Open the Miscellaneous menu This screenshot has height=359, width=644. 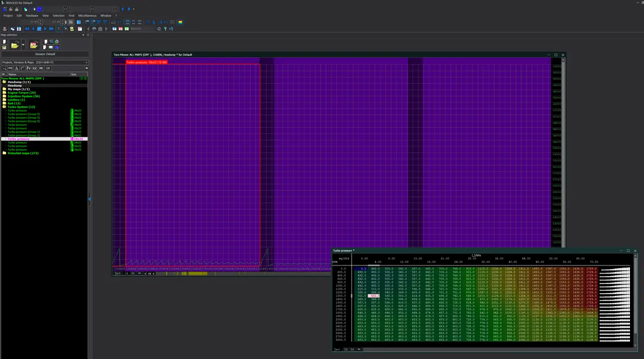click(87, 16)
